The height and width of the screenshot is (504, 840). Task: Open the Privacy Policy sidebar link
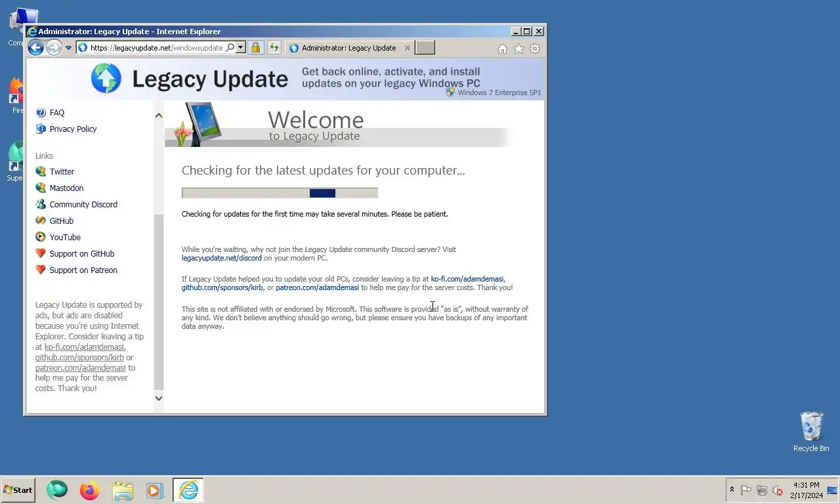coord(73,129)
